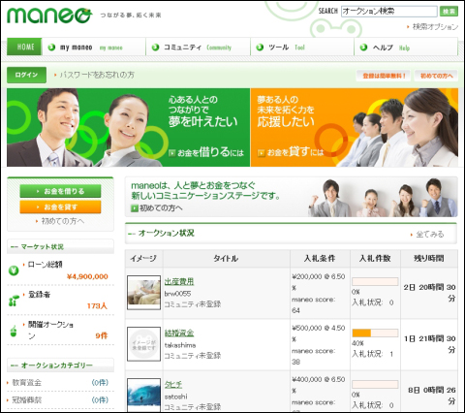Viewport: 465px width, 413px height.
Task: Click orange お金を貸す sidebar button
Action: [x=60, y=206]
